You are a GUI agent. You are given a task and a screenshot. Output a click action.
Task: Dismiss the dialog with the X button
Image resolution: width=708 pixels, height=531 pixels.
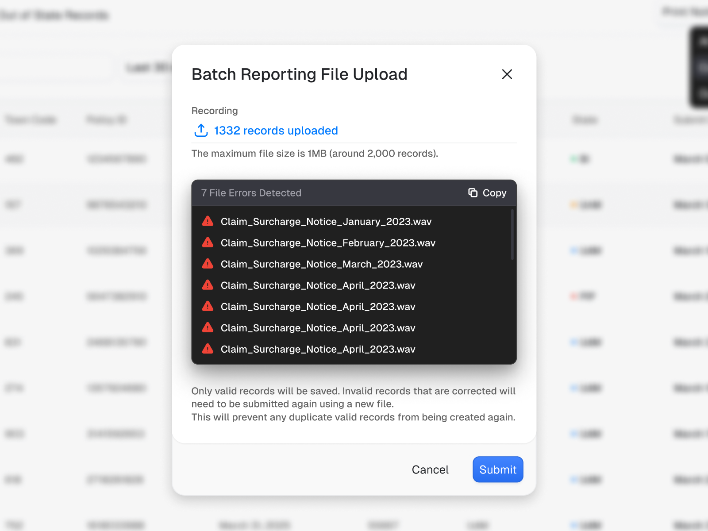click(x=507, y=74)
